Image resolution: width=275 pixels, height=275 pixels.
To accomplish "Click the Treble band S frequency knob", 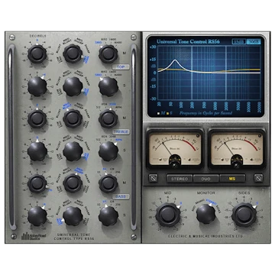I will [x=108, y=151].
